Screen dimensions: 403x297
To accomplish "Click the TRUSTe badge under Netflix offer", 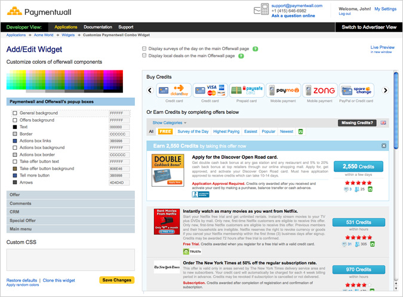I will [x=192, y=252].
